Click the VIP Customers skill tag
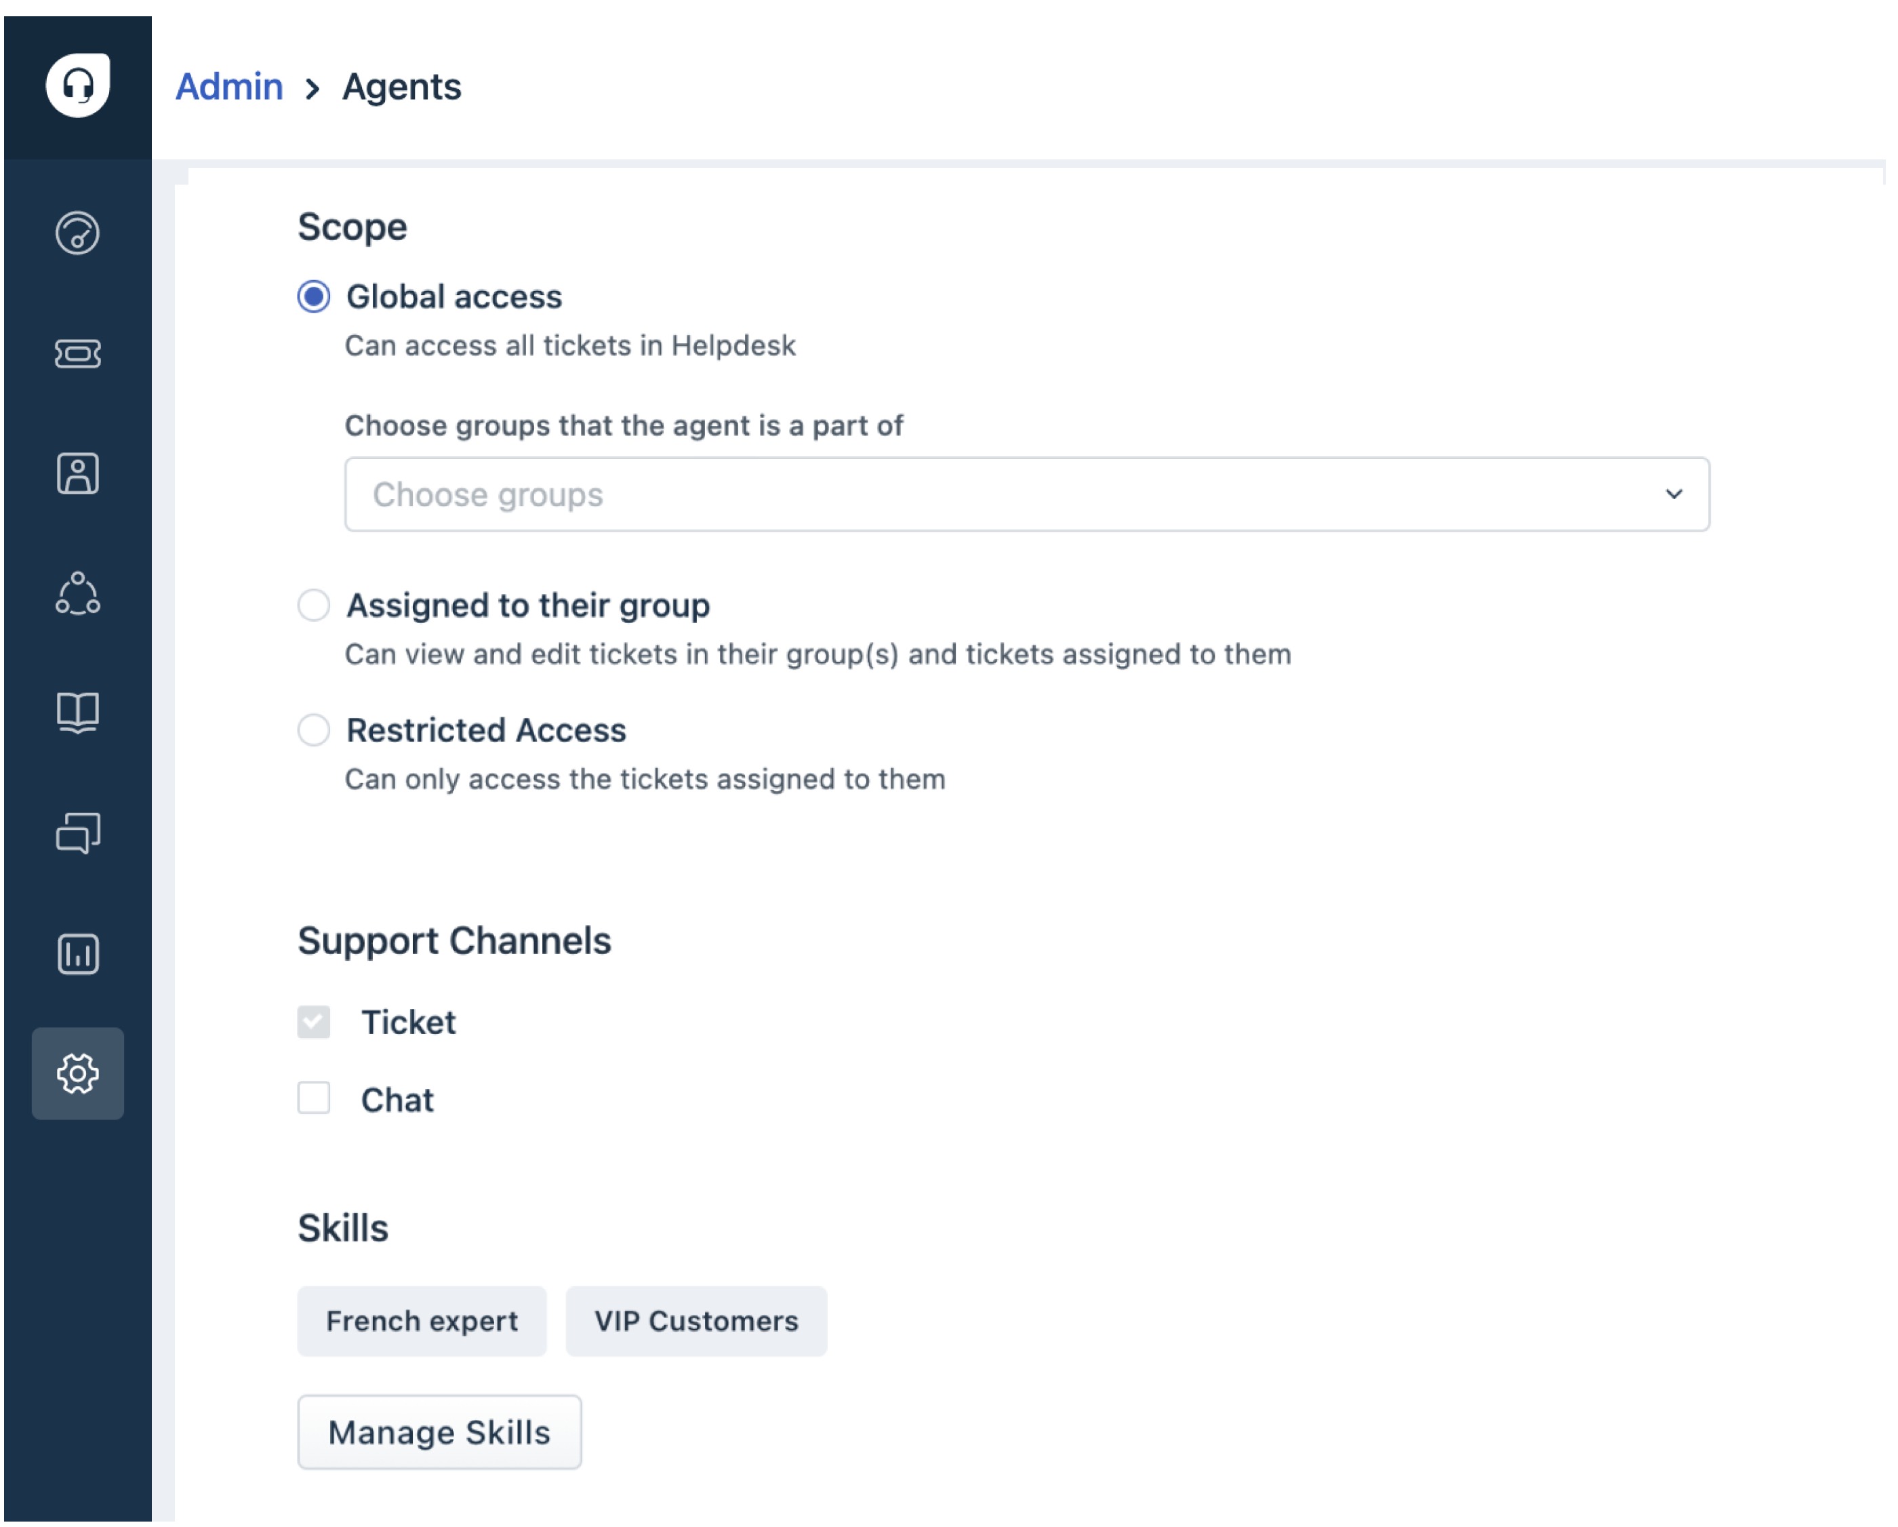This screenshot has width=1898, height=1527. pos(696,1322)
